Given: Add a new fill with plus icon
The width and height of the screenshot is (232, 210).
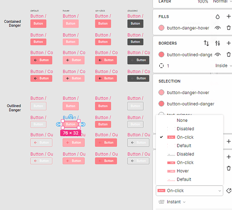Looking at the screenshot, I should pos(229,16).
